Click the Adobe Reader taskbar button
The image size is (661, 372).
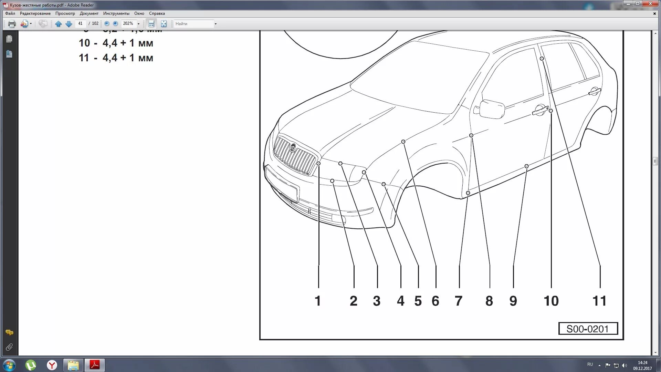click(x=95, y=365)
